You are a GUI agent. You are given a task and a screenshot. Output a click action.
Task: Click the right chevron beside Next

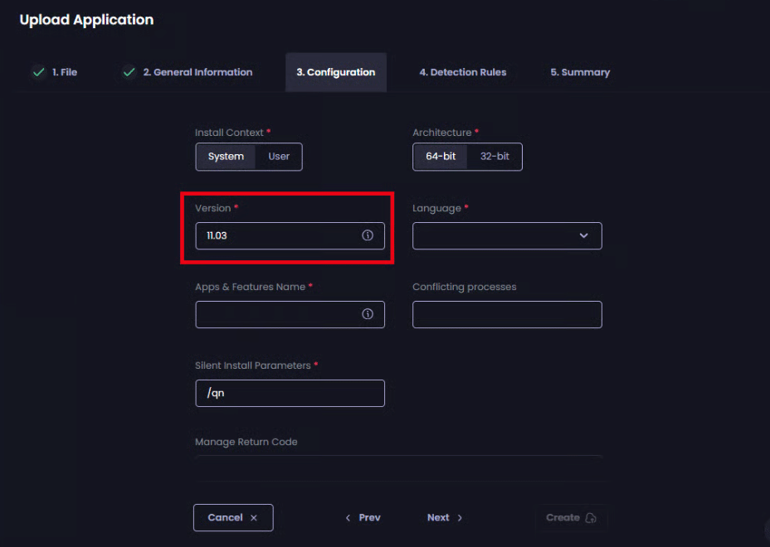[x=460, y=518]
